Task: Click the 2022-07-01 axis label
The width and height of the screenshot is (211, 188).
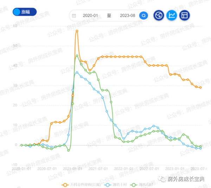Action: pyautogui.click(x=149, y=169)
